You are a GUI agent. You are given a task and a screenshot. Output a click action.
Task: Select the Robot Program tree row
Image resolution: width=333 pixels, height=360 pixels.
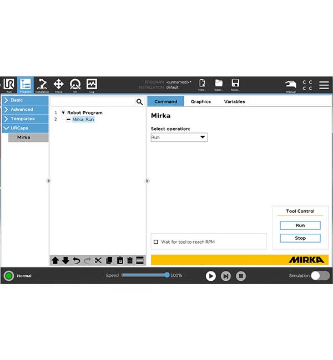[85, 113]
